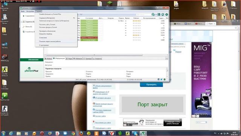Click the blue Проверить button in browser

151,85
